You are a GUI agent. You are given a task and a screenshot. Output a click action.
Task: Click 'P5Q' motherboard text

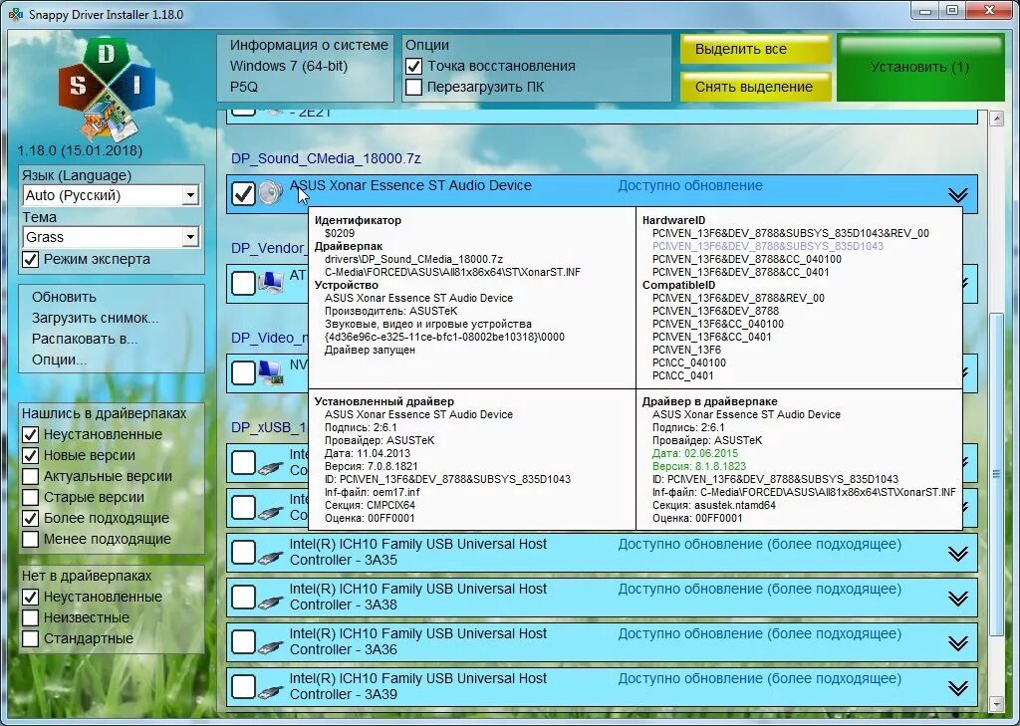click(243, 88)
